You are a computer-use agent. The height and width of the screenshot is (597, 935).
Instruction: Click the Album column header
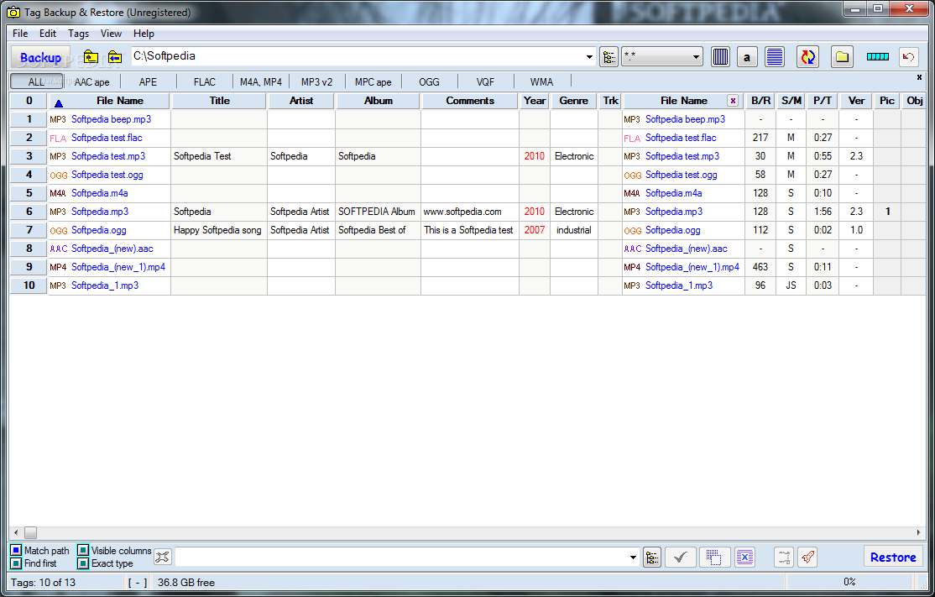point(379,101)
